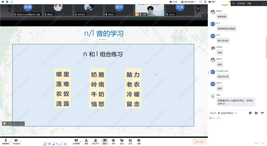Image resolution: width=267 pixels, height=146 pixels.
Task: Click the danmaku text input (说点什么)
Action: pyautogui.click(x=13, y=123)
